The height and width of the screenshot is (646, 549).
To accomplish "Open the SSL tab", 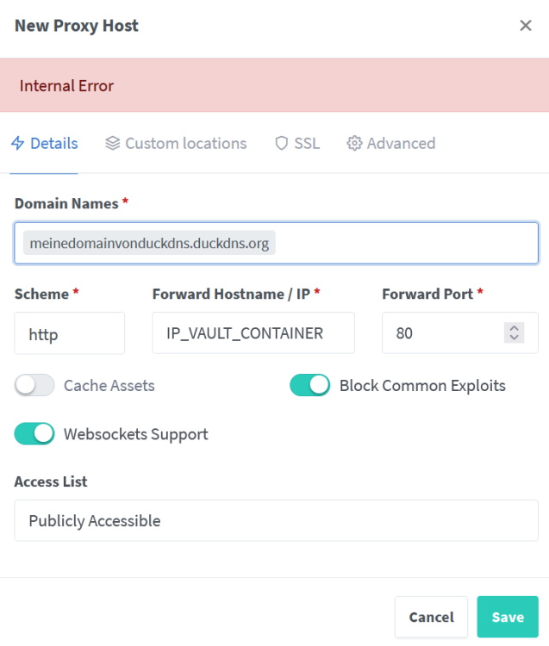I will (x=297, y=143).
